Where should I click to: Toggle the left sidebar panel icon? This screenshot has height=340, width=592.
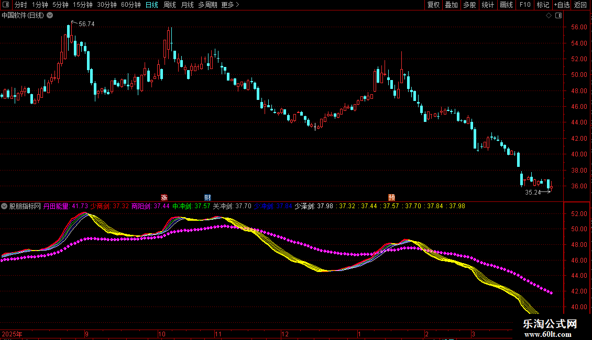click(5, 5)
